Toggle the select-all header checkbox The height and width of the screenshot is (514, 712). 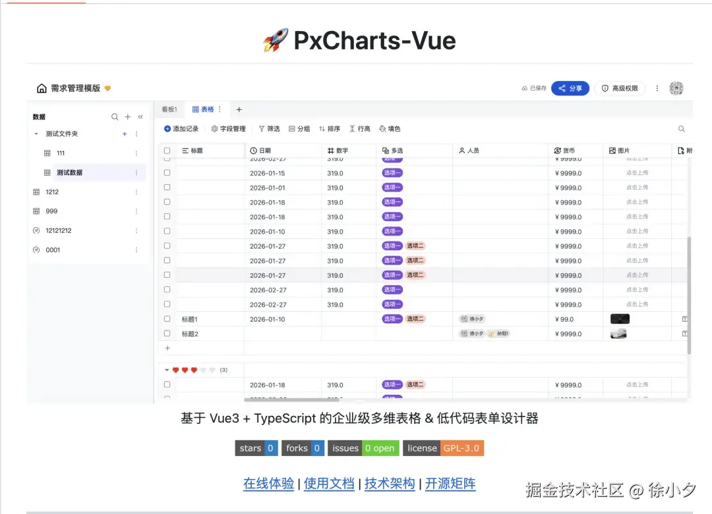(x=167, y=151)
